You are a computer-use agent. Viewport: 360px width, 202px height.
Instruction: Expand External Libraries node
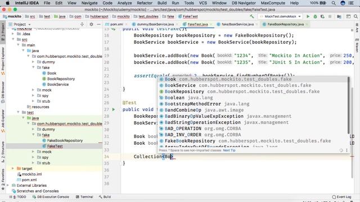coord(8,185)
